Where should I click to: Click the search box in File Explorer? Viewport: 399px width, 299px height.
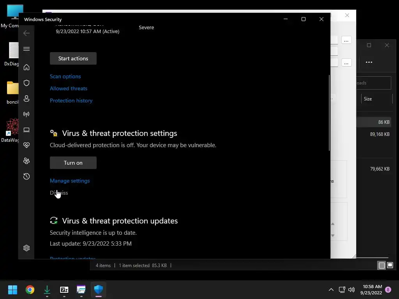click(x=374, y=83)
